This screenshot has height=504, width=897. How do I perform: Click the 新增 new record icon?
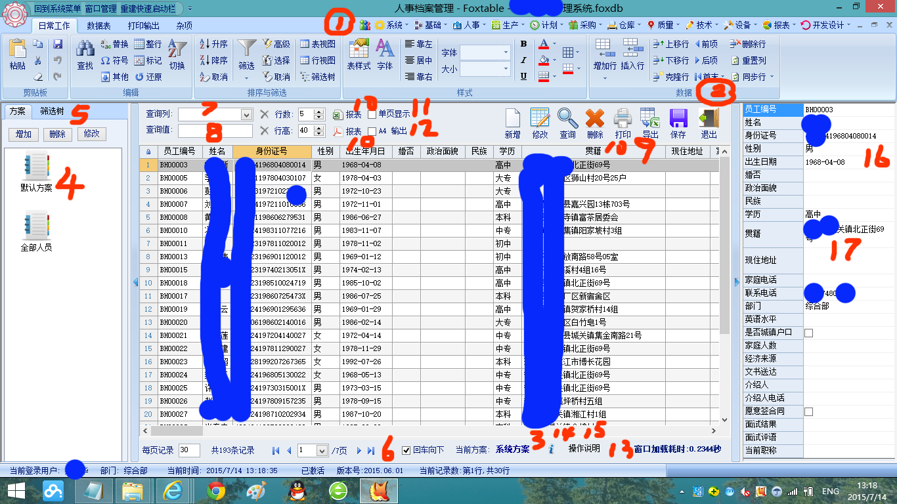[x=513, y=119]
